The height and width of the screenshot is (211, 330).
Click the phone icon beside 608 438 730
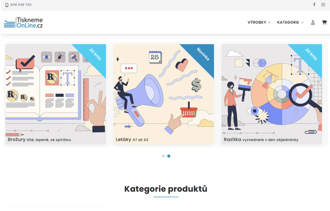[x=7, y=5]
